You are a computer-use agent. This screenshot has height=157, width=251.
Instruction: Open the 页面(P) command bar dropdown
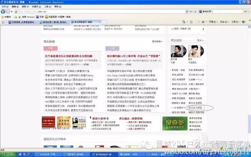[x=213, y=22]
